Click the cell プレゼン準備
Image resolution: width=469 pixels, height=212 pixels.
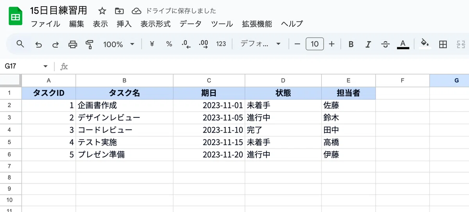[125, 155]
